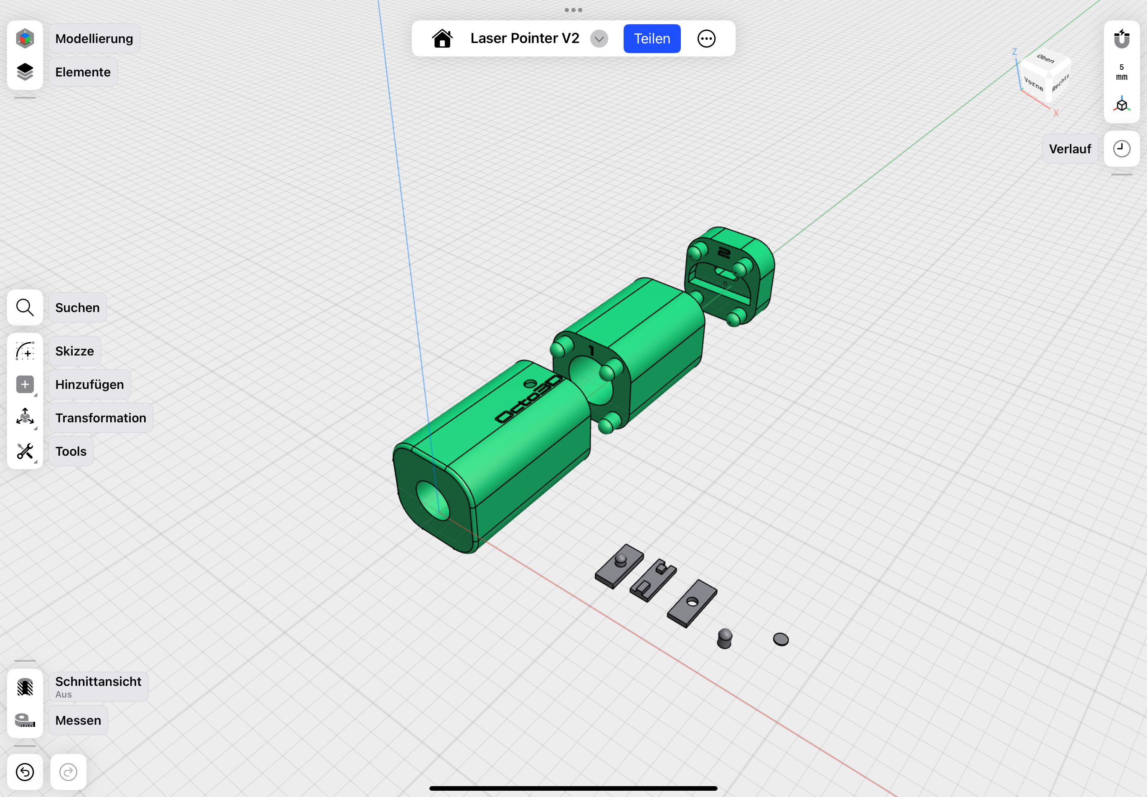This screenshot has width=1147, height=797.
Task: Open the Transformation tool icon
Action: pos(25,417)
